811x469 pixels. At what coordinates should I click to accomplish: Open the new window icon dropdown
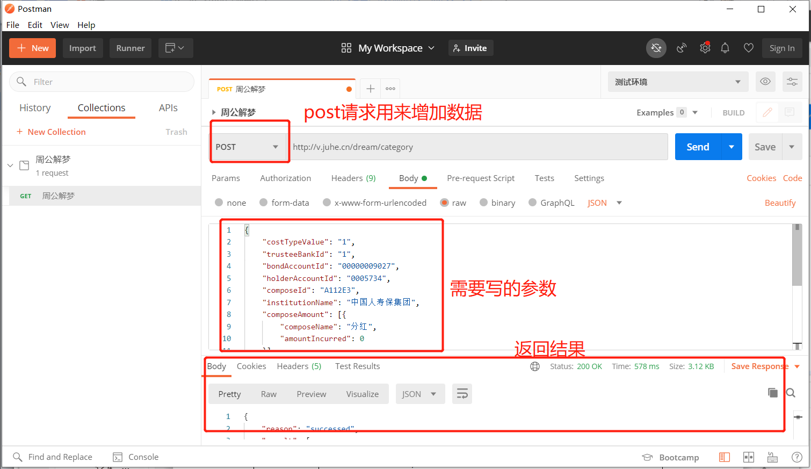pos(175,48)
